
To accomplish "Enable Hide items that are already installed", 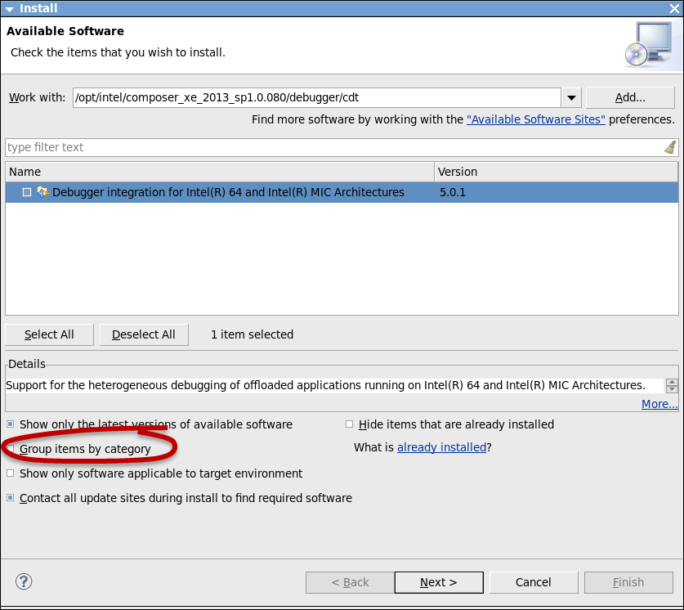I will tap(349, 424).
